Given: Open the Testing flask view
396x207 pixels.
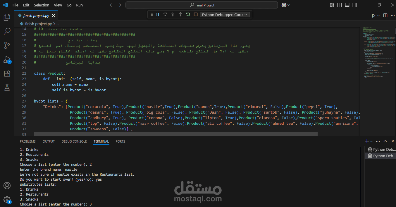Looking at the screenshot, I should (7, 87).
